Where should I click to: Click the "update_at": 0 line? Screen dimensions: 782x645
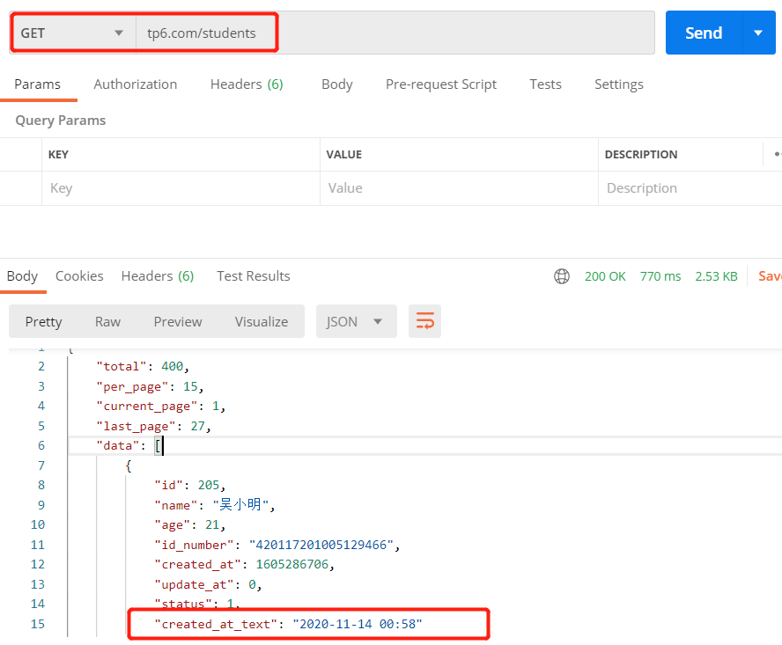pyautogui.click(x=208, y=584)
